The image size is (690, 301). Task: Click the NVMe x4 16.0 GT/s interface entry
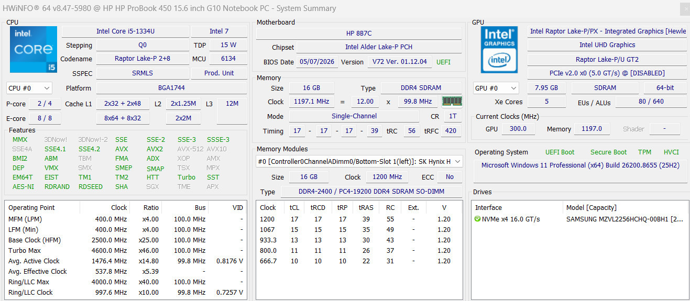511,219
